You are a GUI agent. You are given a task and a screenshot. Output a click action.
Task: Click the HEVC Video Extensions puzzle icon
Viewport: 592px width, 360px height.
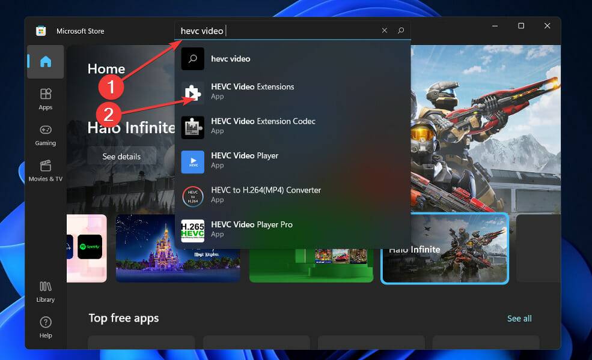(192, 93)
